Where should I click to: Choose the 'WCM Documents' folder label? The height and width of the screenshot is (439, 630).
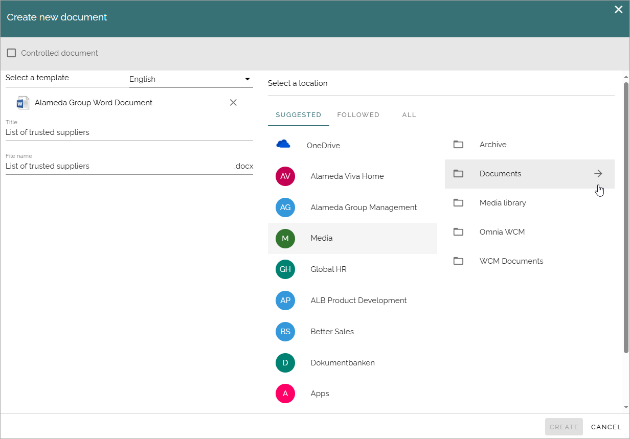click(511, 261)
